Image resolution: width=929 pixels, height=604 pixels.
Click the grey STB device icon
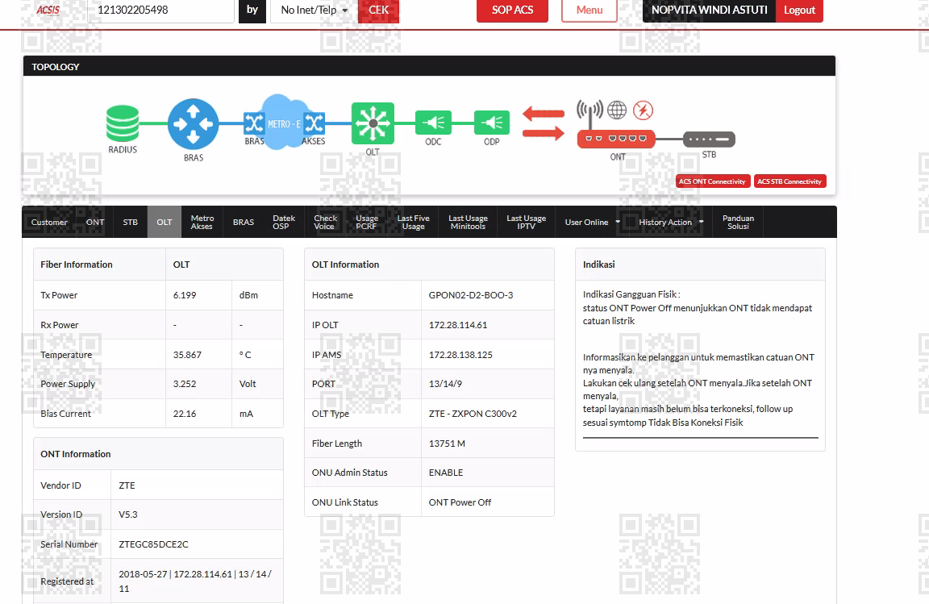coord(709,140)
